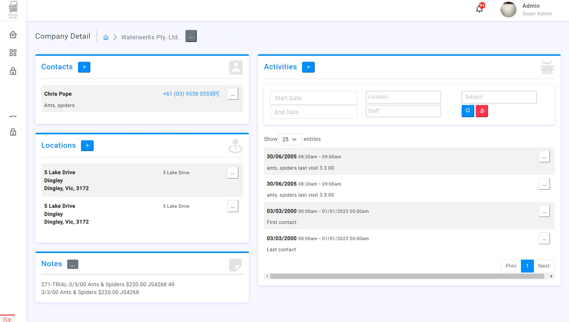Open the Show entries dropdown
569x322 pixels.
click(290, 139)
